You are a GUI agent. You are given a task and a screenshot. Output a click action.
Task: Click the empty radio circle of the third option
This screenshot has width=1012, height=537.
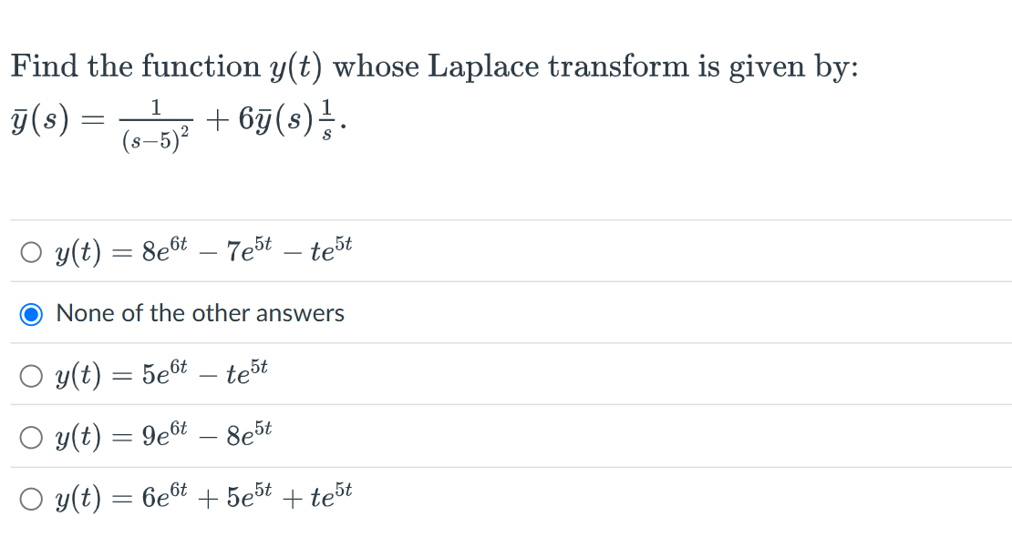click(30, 374)
